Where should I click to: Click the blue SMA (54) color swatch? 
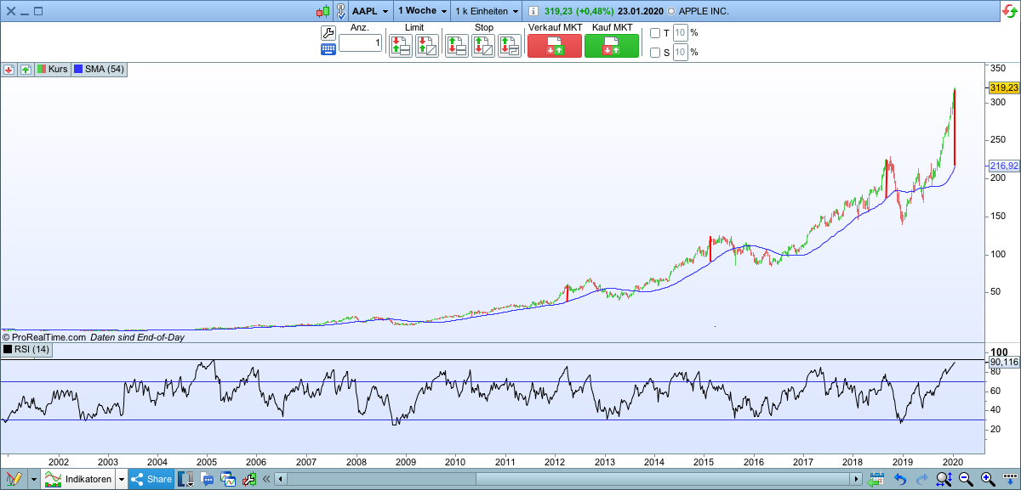78,70
